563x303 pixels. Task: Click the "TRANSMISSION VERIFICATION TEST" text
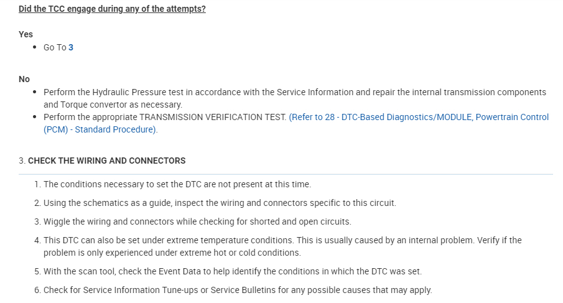tap(213, 118)
